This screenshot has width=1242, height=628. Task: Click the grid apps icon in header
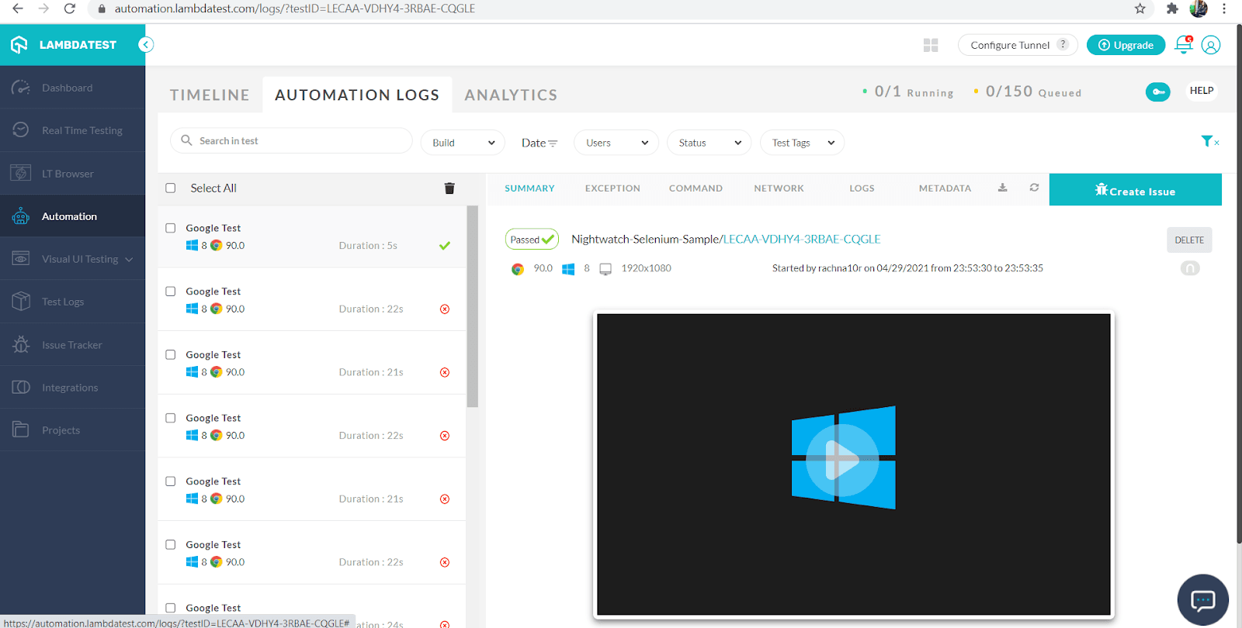pos(931,45)
